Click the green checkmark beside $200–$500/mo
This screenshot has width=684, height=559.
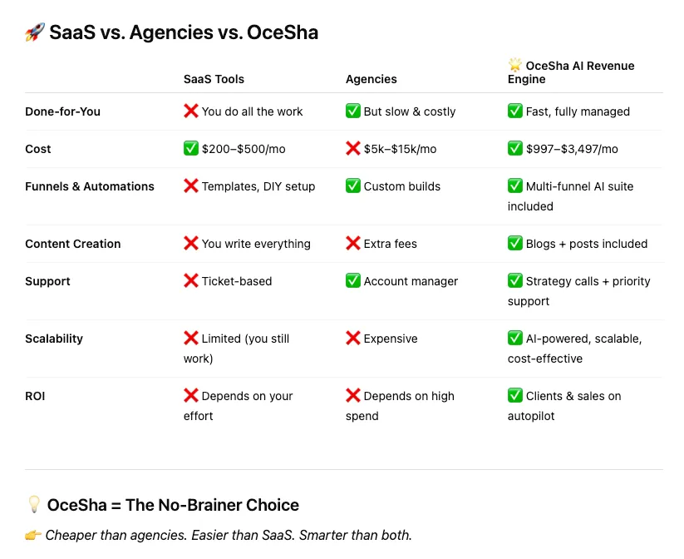tap(190, 148)
